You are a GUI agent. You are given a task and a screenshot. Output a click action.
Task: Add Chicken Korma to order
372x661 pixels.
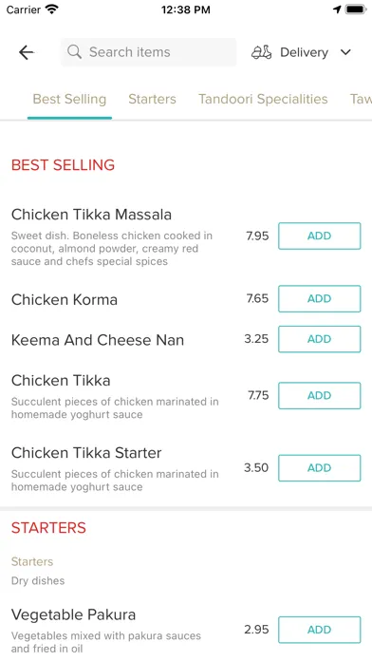coord(320,299)
